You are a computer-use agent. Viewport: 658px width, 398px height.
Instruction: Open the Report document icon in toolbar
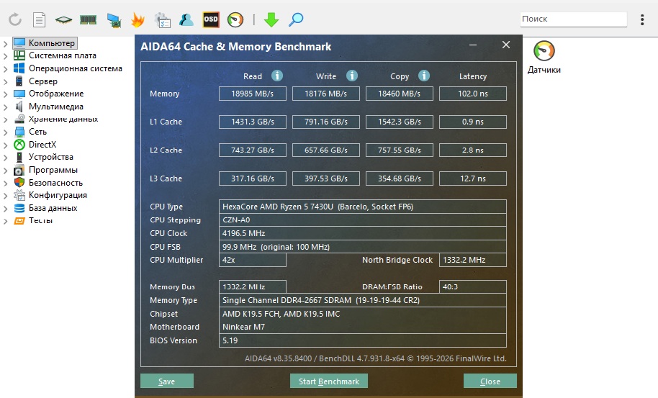coord(39,19)
